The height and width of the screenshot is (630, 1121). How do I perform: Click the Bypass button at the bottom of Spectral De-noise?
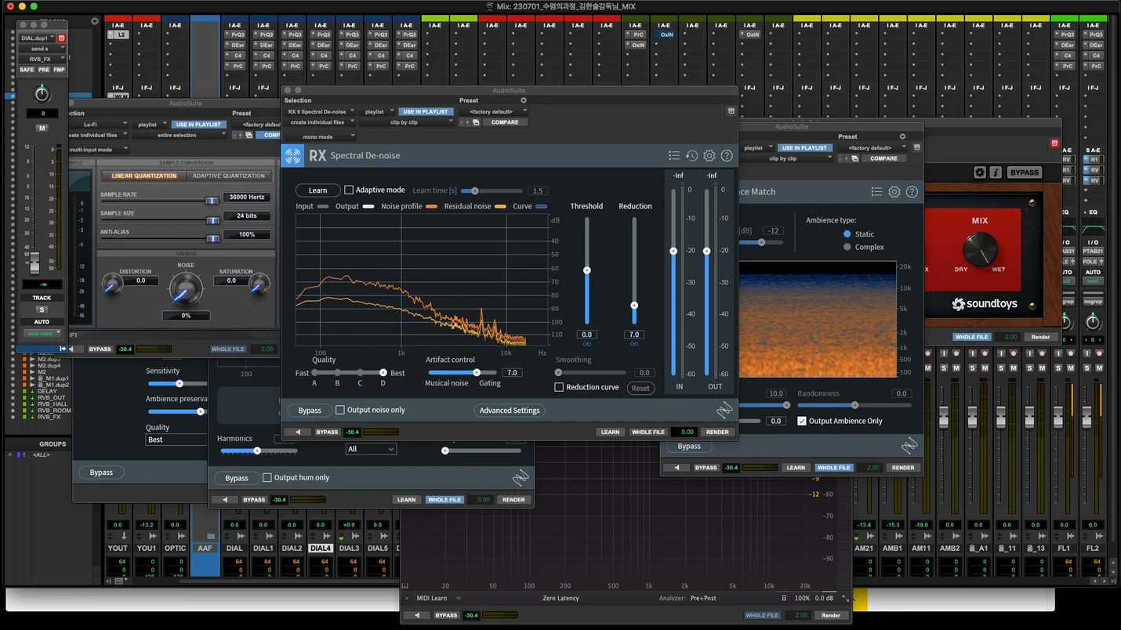[310, 410]
